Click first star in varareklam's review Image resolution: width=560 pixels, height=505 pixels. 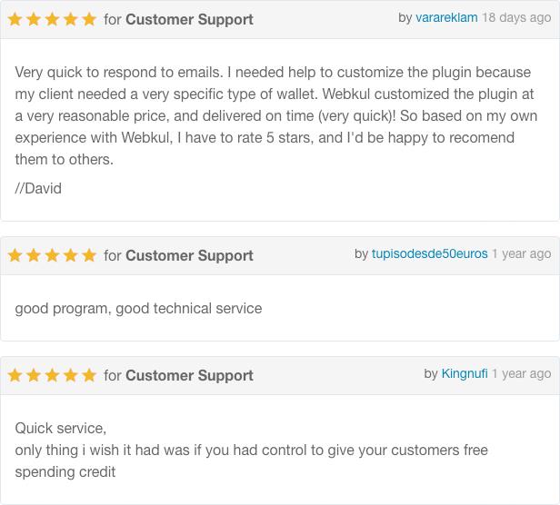click(x=15, y=19)
